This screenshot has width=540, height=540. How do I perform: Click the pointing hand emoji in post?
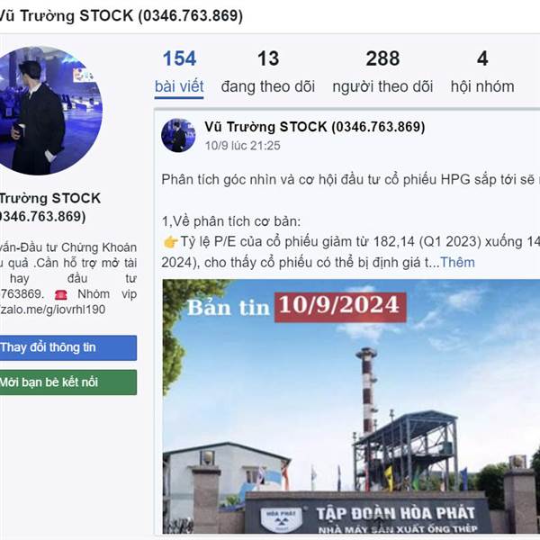(x=170, y=242)
